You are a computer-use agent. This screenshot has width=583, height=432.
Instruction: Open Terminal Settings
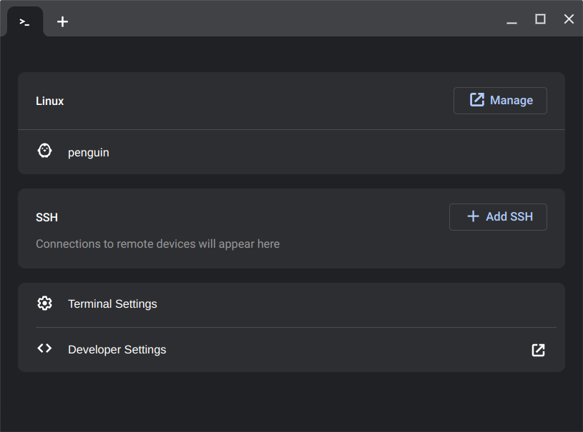point(292,304)
